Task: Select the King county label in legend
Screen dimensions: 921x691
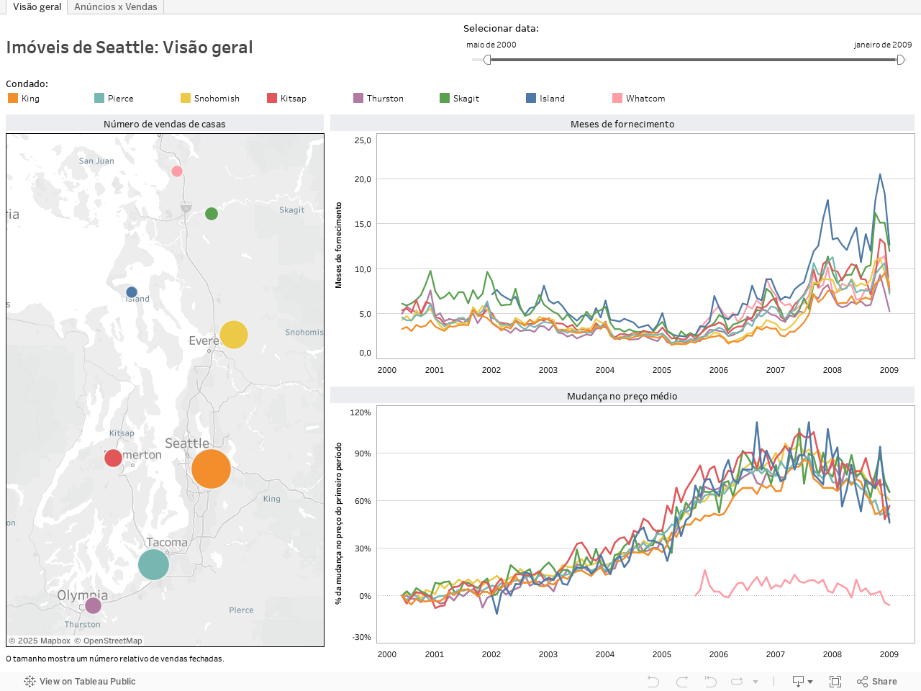Action: click(x=30, y=99)
